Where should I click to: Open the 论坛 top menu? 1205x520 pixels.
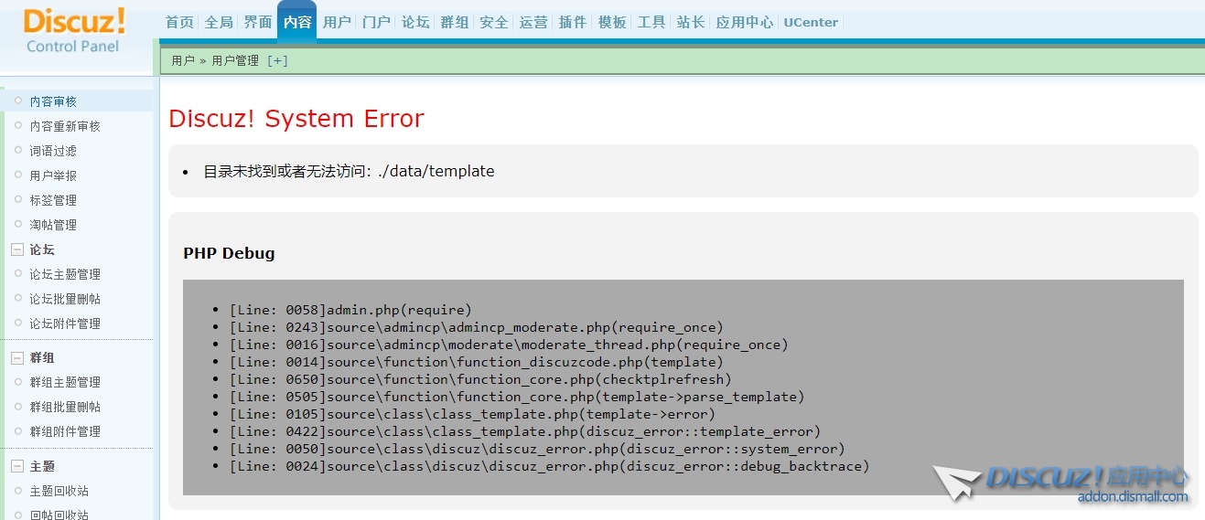(415, 22)
